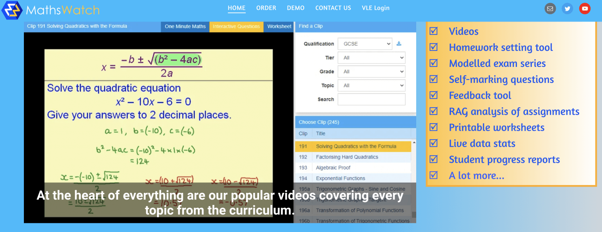The height and width of the screenshot is (232, 602).
Task: Open the ORDER menu item
Action: tap(266, 8)
